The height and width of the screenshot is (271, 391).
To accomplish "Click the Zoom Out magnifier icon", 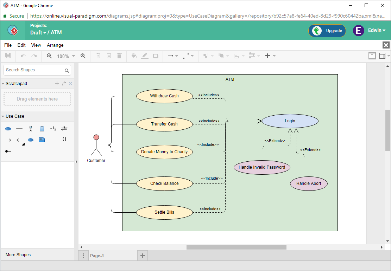I will pyautogui.click(x=49, y=56).
